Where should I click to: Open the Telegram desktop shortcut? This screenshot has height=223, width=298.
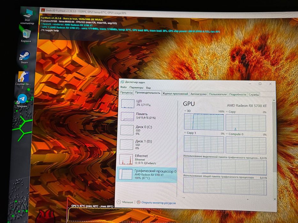pos(22,101)
